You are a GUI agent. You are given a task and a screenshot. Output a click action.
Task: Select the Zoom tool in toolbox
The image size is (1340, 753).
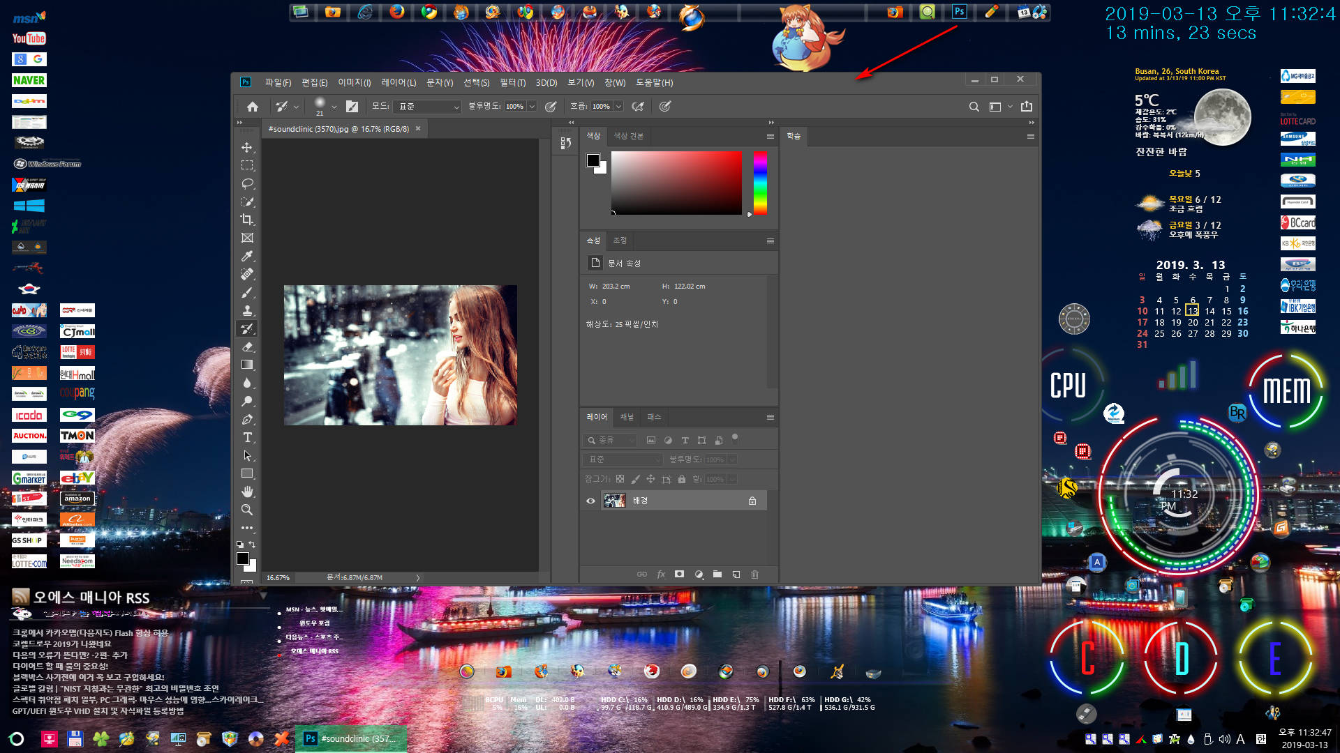tap(247, 510)
